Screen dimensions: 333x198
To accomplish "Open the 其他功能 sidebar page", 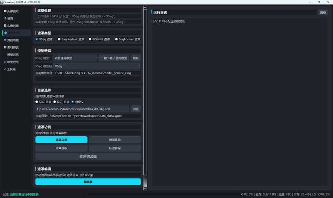I will pos(16,40).
